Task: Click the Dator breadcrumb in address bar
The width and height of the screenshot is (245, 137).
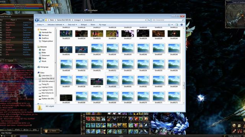Action: pos(52,20)
